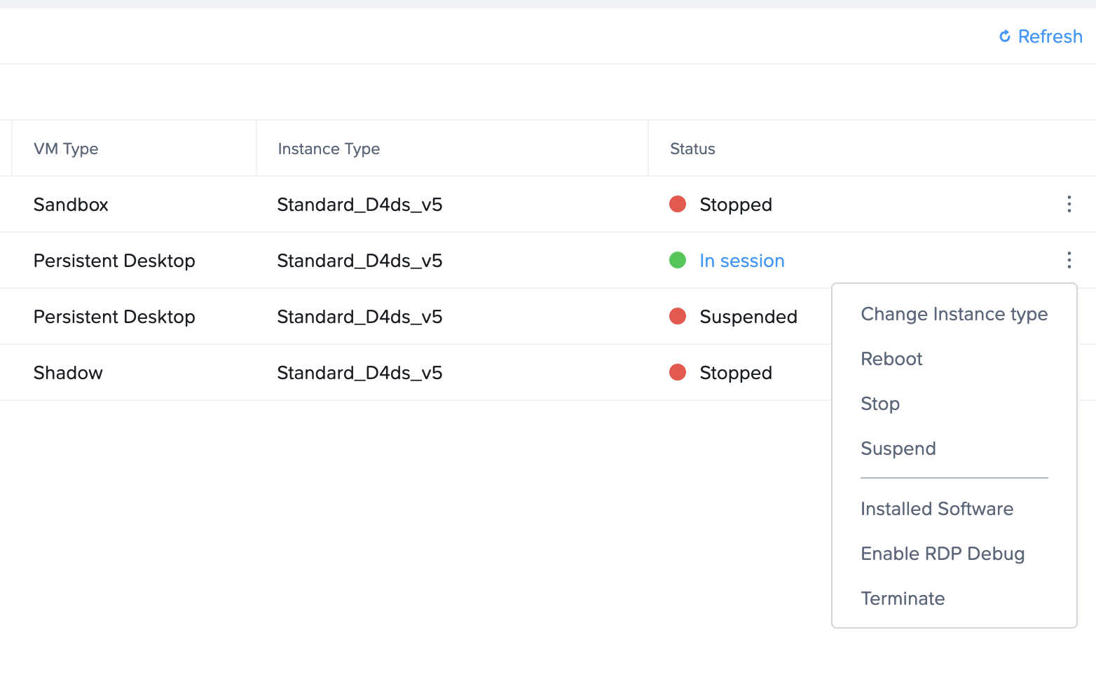Image resolution: width=1096 pixels, height=698 pixels.
Task: Select Suspend in the actions menu
Action: pos(898,449)
